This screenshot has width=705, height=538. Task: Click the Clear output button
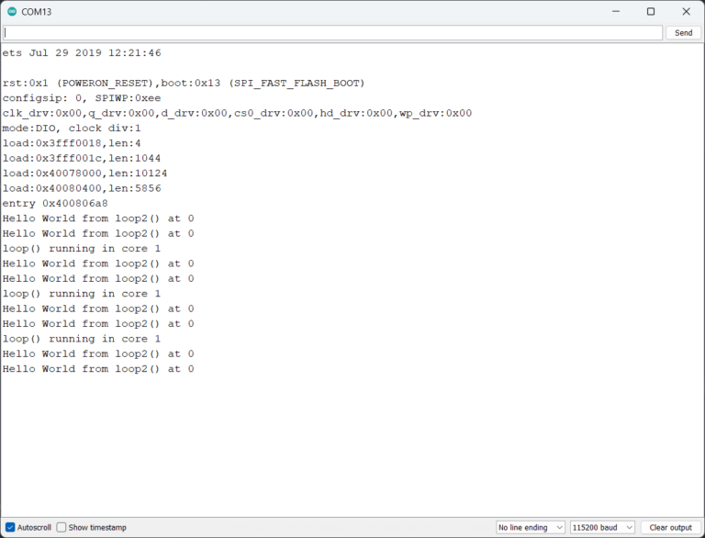pos(670,528)
